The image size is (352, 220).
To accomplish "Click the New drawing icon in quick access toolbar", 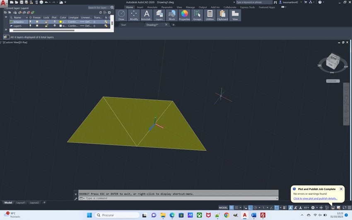I will (x=12, y=2).
